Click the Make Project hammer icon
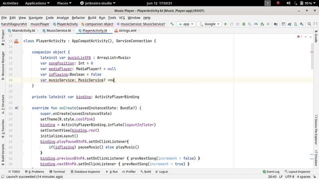 172,24
